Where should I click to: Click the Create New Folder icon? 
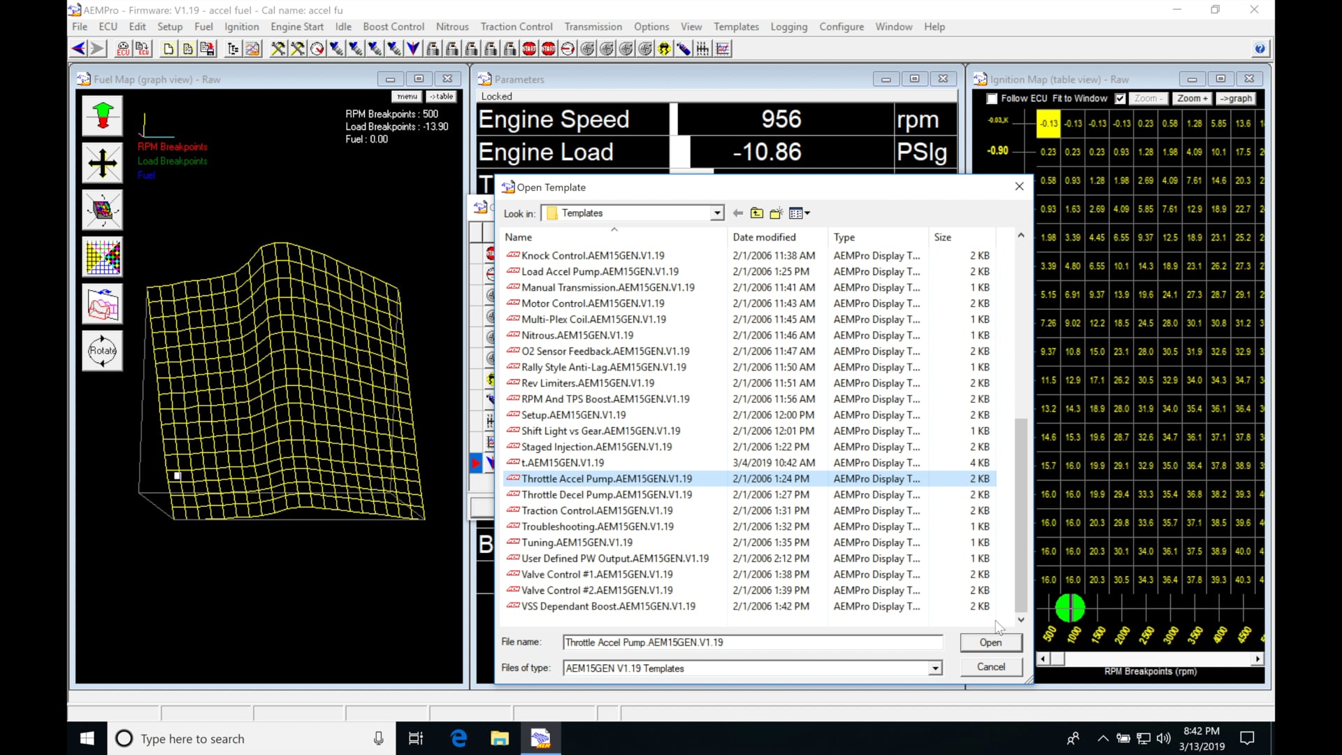point(776,213)
